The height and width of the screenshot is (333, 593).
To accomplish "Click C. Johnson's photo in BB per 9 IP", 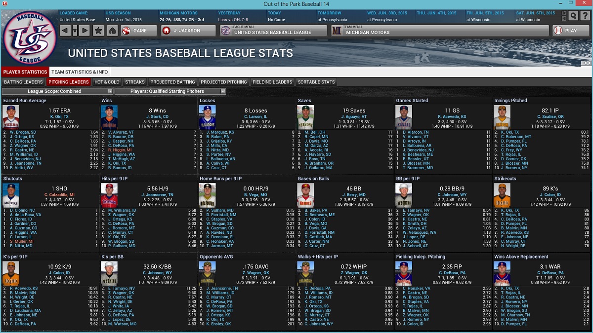I will coord(404,195).
